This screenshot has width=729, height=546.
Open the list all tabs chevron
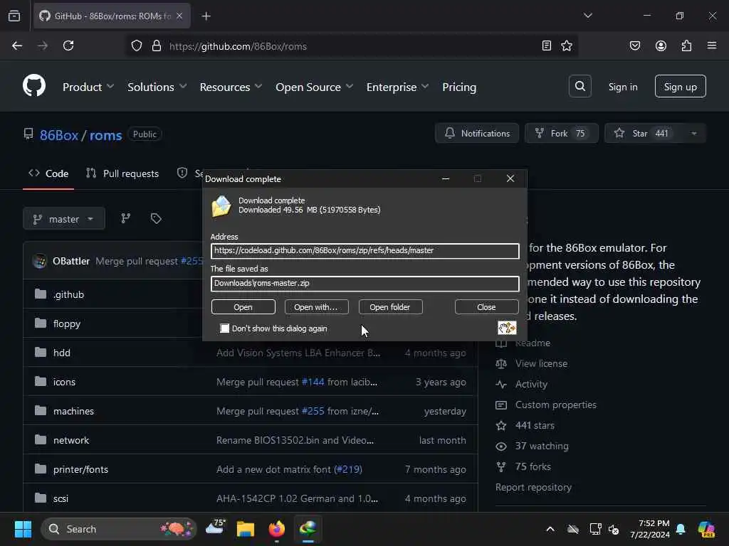[587, 16]
